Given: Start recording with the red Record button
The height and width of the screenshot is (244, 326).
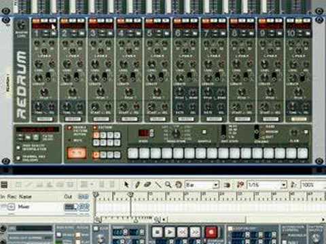Looking at the screenshot, I should (211, 232).
